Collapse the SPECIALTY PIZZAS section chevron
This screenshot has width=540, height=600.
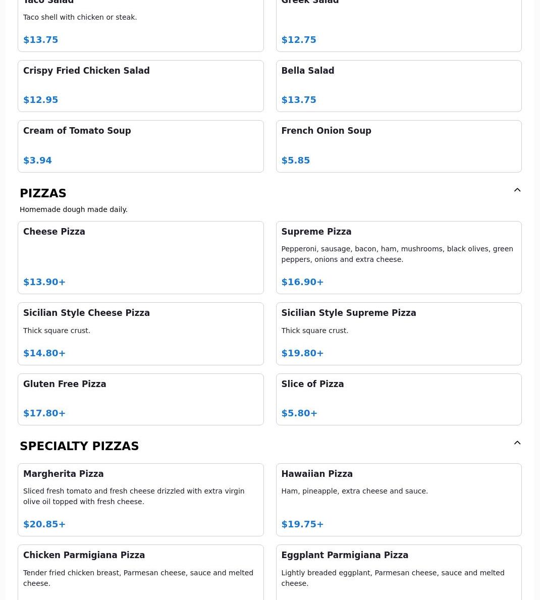[x=517, y=443]
